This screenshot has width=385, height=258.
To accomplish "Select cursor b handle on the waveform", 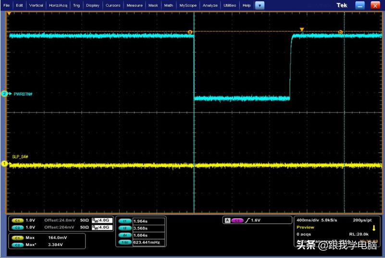I will coord(340,32).
